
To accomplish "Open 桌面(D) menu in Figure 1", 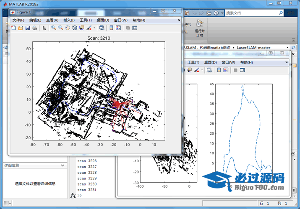I will [103, 20].
